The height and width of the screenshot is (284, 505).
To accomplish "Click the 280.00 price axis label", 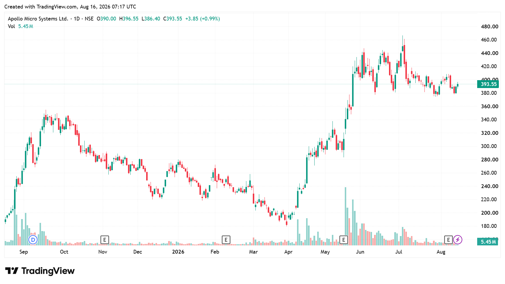I will (x=489, y=160).
